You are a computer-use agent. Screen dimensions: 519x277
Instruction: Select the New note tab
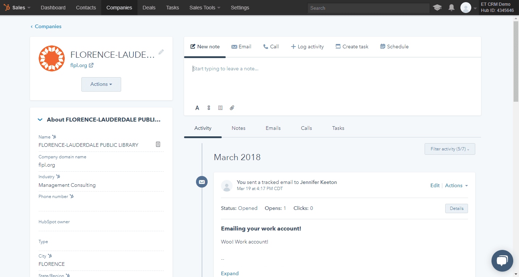click(205, 47)
